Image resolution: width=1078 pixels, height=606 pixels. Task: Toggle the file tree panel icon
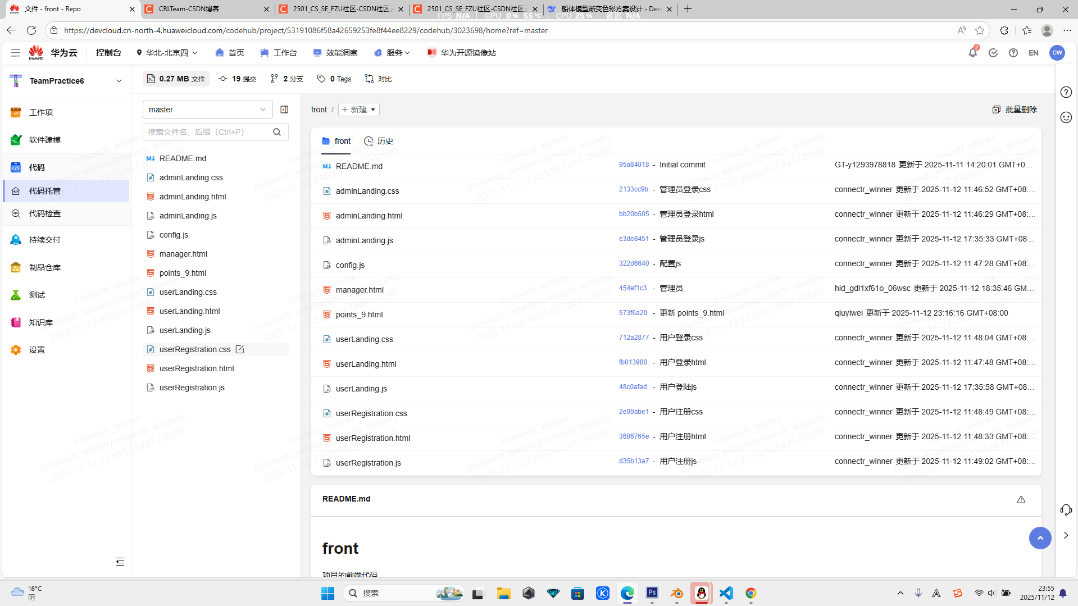click(284, 110)
